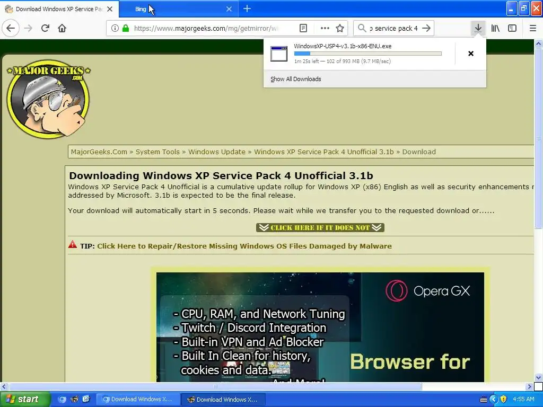Go back using the browser back arrow
This screenshot has height=407, width=543.
(11, 28)
